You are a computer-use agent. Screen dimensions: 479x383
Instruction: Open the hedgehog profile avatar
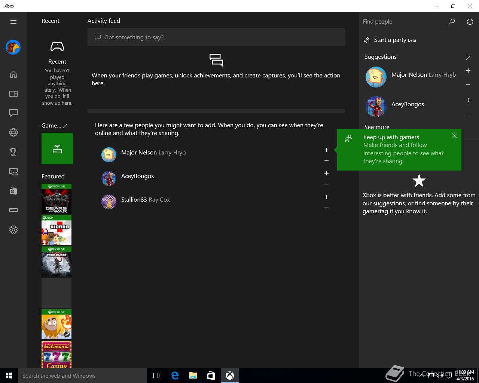13,47
